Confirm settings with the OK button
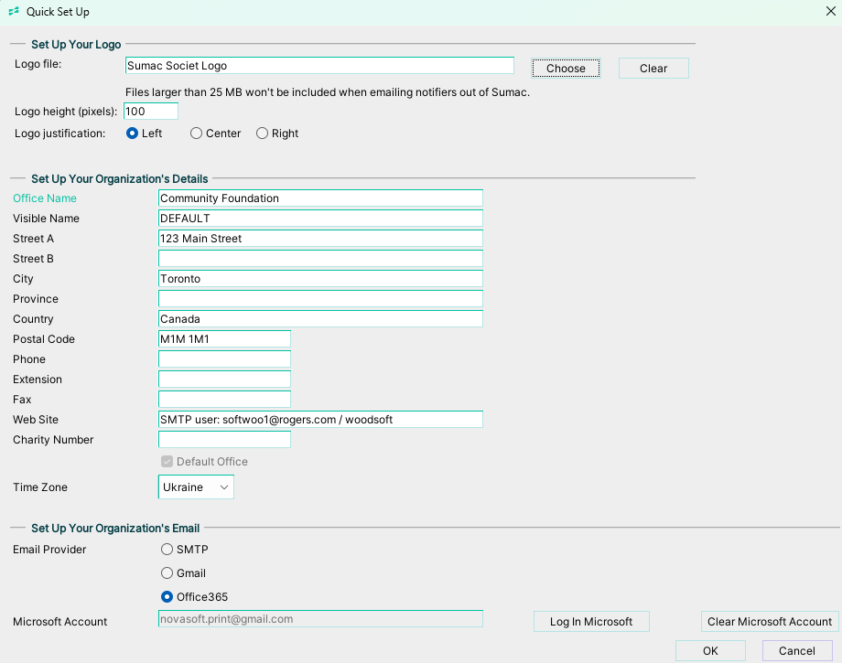The image size is (842, 663). (x=710, y=651)
